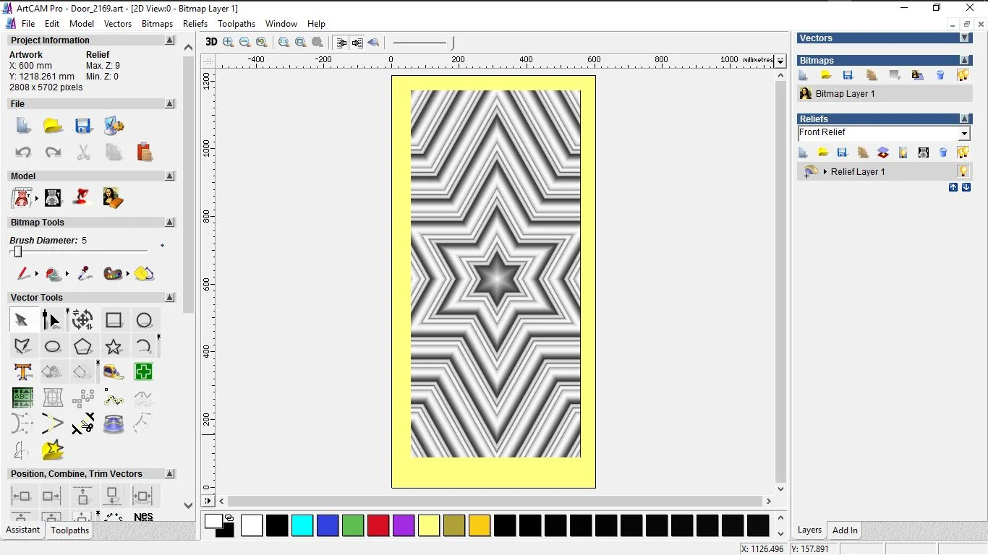Select Bitmap Layer 1 in Bitmaps list
The height and width of the screenshot is (555, 988).
click(845, 94)
